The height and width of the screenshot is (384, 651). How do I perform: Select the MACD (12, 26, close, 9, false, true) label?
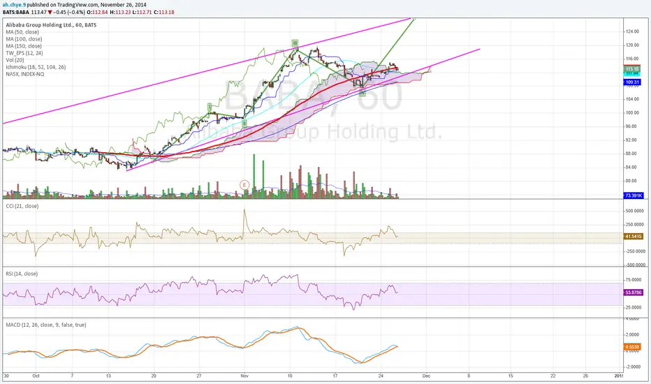click(x=46, y=325)
